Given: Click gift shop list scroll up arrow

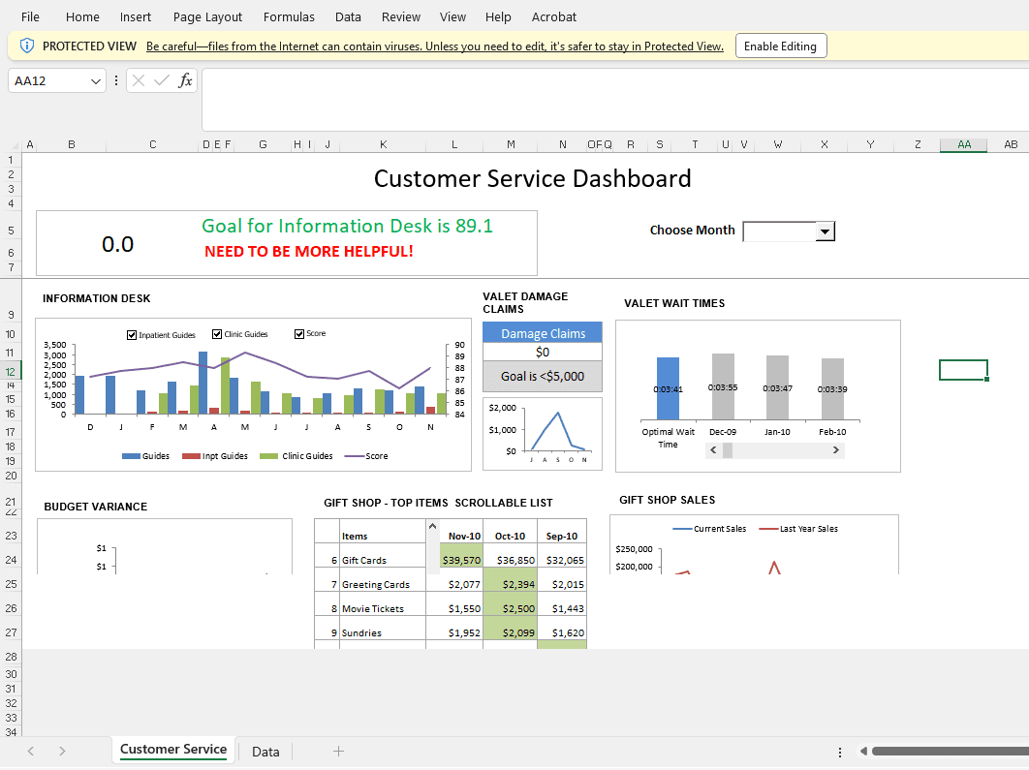Looking at the screenshot, I should pos(432,527).
